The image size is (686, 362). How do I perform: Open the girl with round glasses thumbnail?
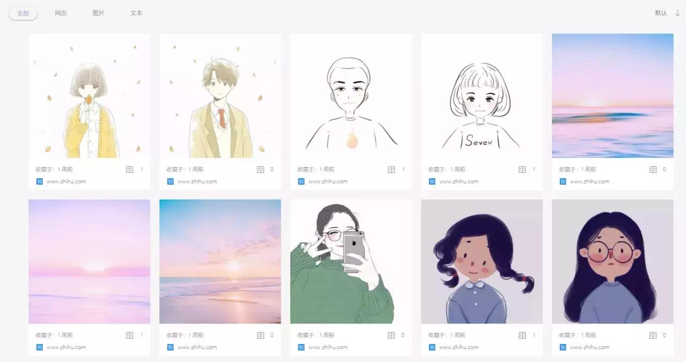coord(613,261)
